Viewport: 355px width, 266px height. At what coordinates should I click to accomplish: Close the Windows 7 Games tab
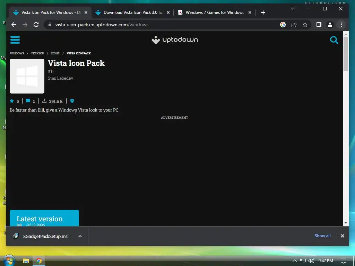tap(250, 12)
